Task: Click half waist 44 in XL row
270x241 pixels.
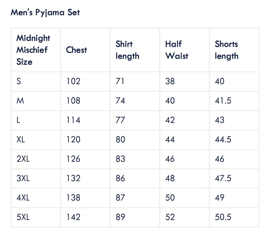Action: [x=170, y=140]
